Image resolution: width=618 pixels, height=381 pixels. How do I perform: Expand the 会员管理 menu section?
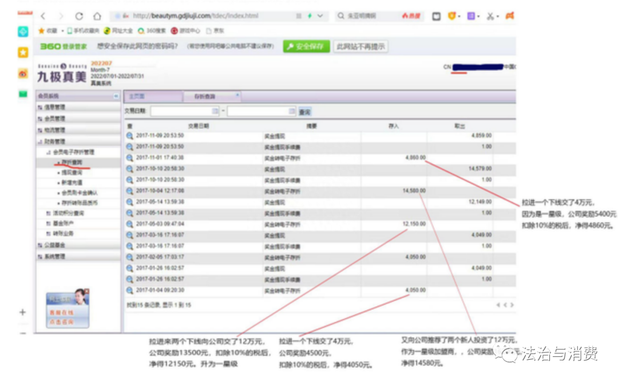78,119
